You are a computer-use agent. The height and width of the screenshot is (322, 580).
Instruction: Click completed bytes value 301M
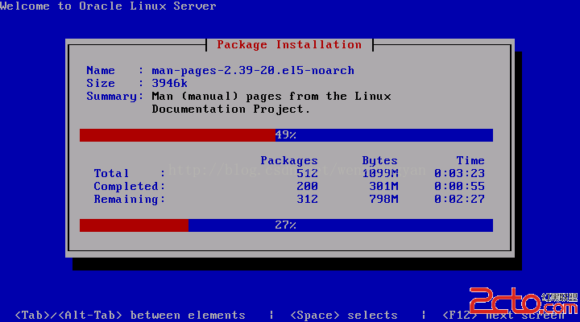[383, 186]
